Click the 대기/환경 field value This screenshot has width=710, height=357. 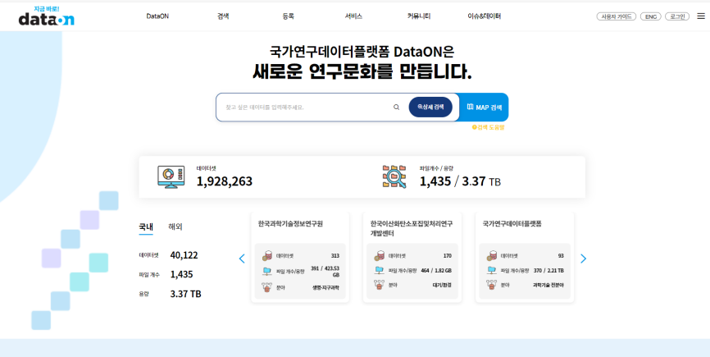(443, 285)
